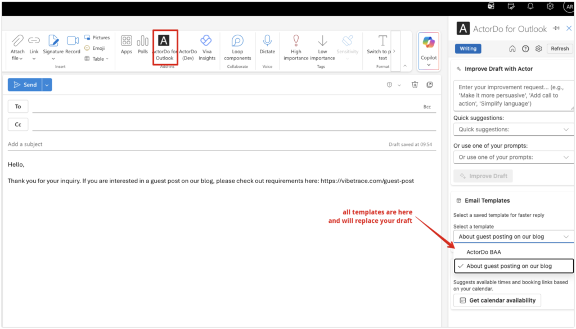Open Loop components
576x329 pixels.
(237, 45)
